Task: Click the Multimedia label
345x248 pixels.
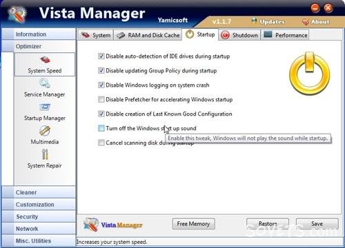Action: 45,142
